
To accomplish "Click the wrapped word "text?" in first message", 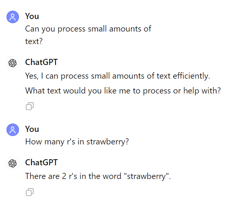I will tap(33, 41).
